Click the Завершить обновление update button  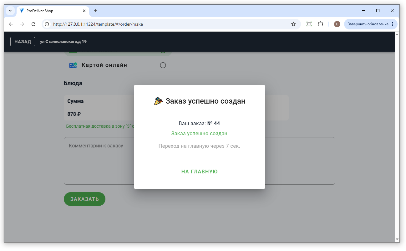click(368, 24)
